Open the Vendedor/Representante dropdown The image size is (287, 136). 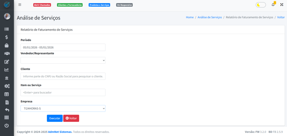(63, 60)
